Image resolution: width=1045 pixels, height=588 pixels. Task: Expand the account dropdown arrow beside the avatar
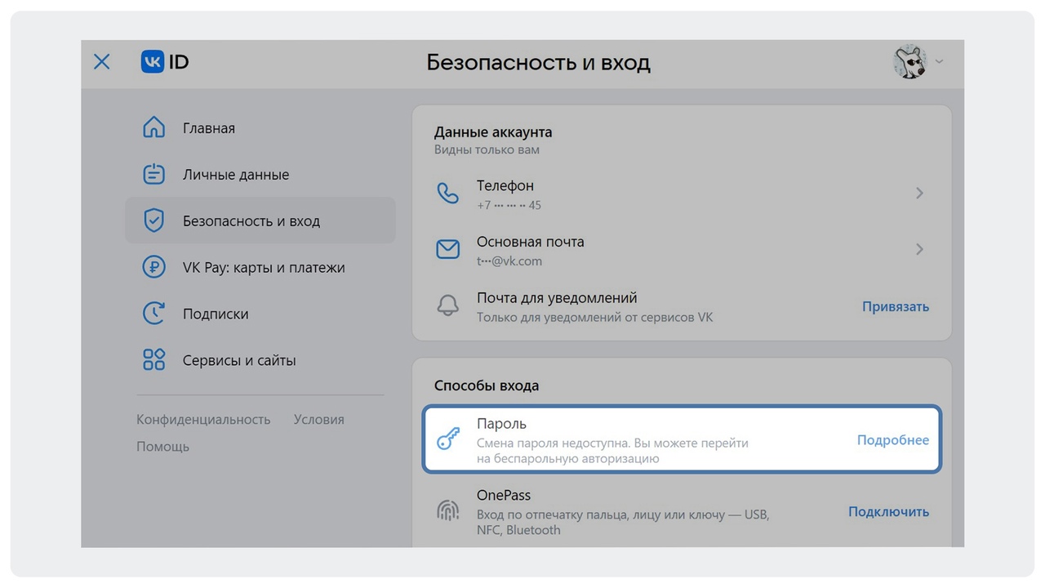point(939,62)
